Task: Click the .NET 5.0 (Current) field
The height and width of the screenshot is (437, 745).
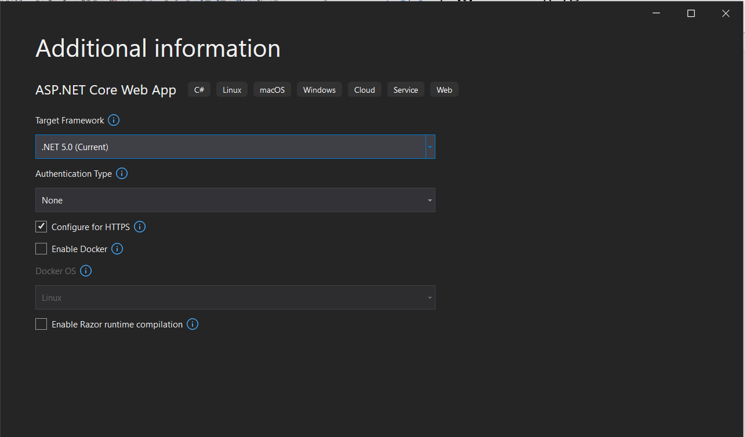Action: tap(230, 147)
